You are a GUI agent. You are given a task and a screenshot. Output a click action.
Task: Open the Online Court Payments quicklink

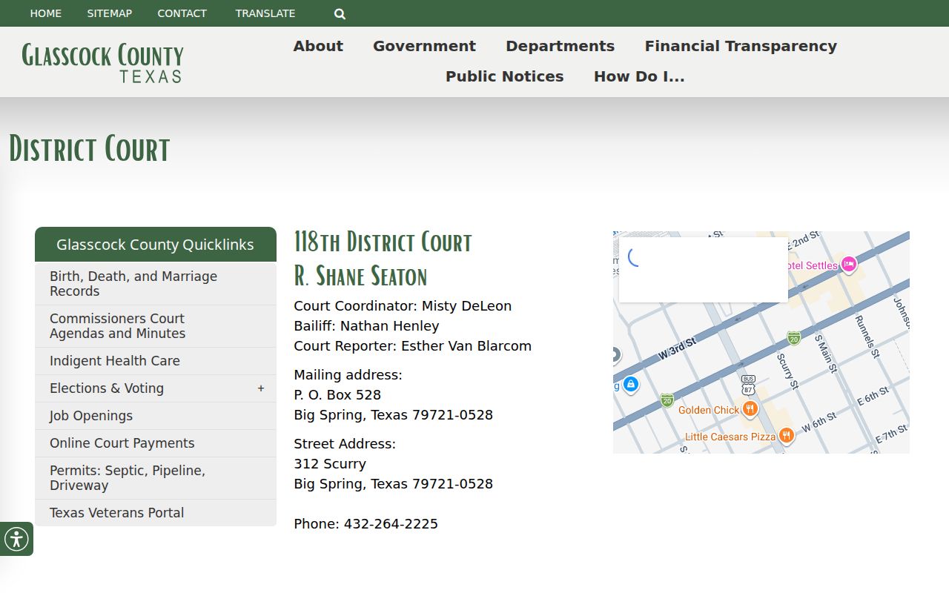(156, 443)
